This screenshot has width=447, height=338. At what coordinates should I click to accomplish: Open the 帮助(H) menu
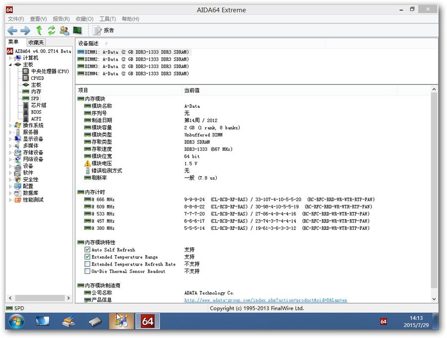[x=130, y=19]
